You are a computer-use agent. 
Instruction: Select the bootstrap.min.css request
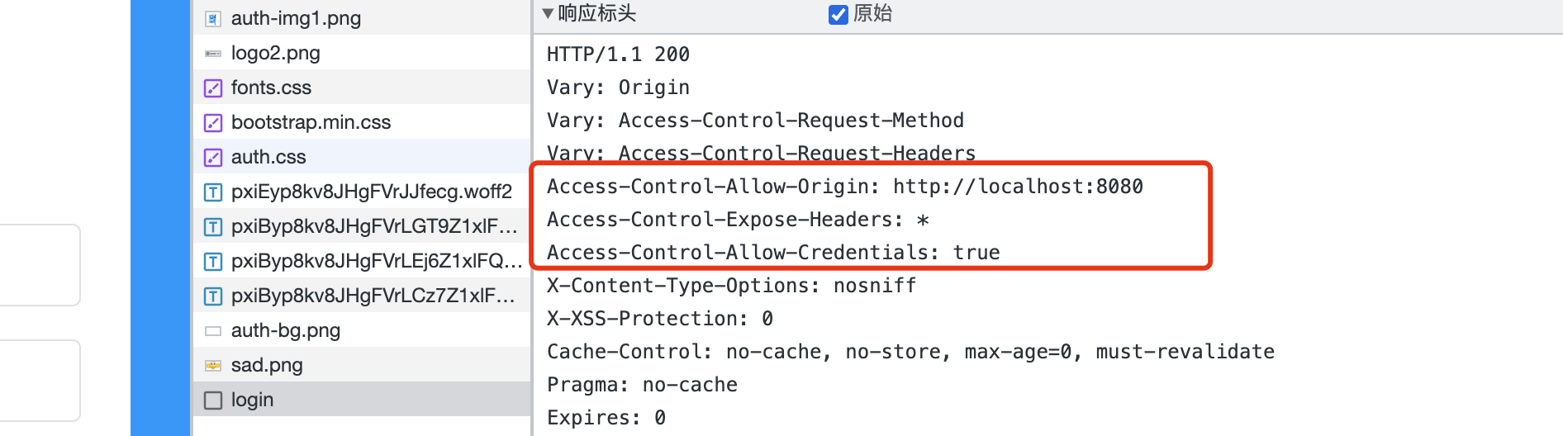coord(311,122)
